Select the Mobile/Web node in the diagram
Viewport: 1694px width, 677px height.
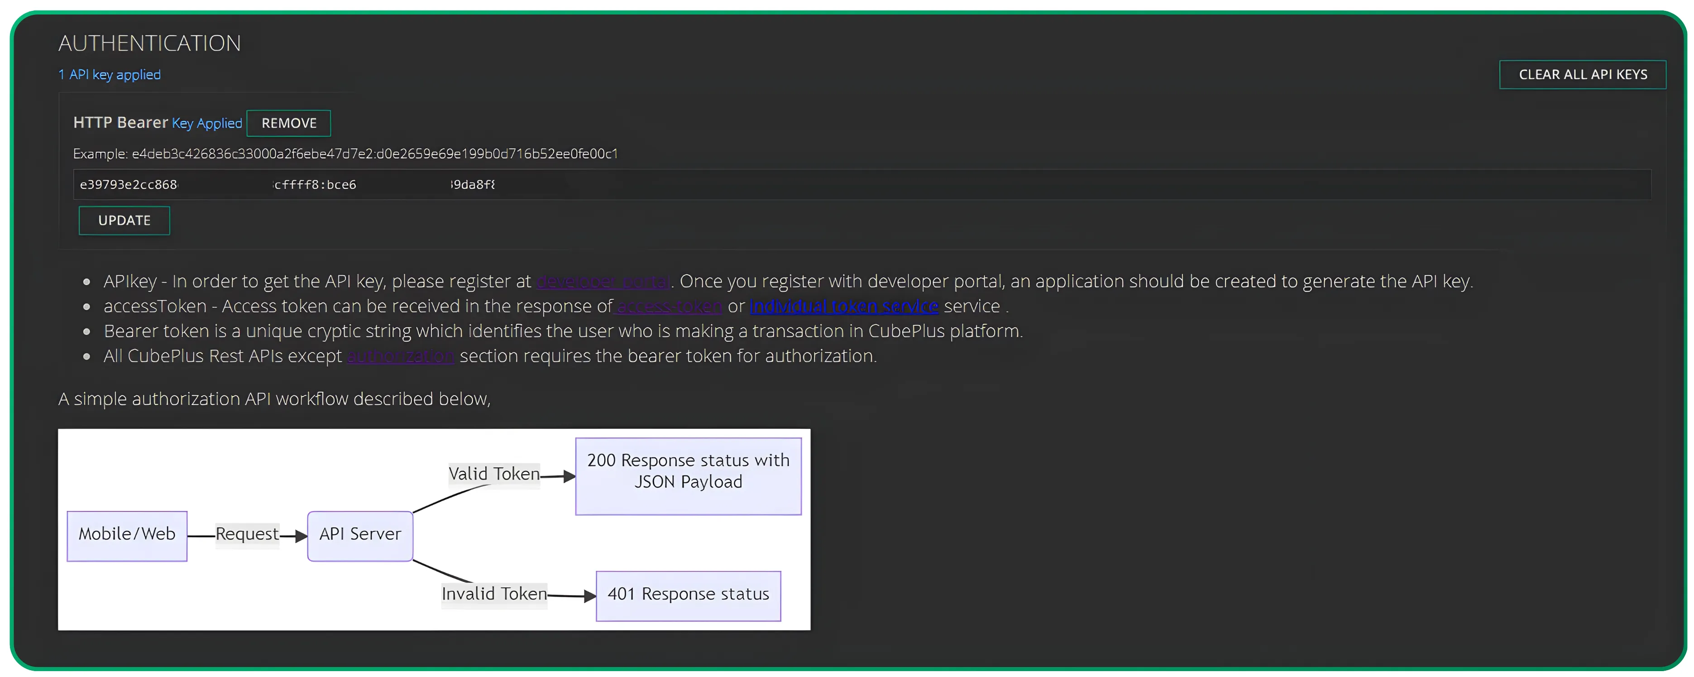(127, 535)
